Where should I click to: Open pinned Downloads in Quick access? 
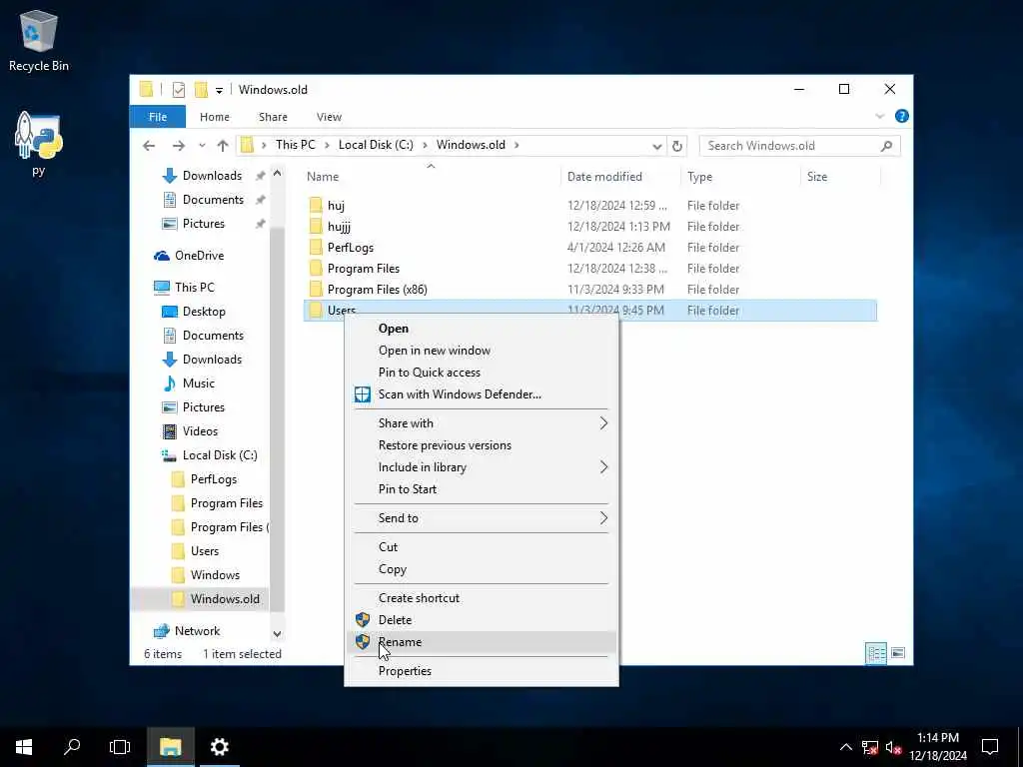point(212,176)
